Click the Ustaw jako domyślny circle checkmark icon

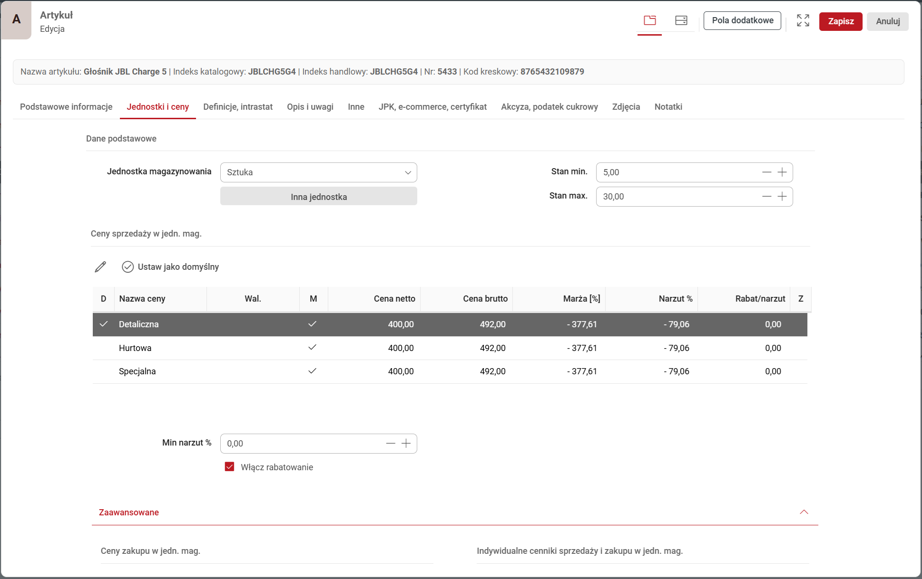[x=128, y=267]
